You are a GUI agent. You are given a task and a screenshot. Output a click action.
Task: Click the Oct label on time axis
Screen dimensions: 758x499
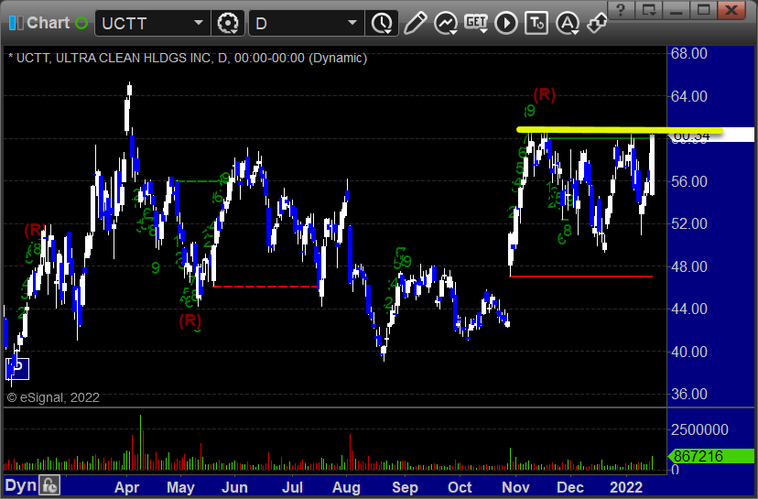pos(460,487)
